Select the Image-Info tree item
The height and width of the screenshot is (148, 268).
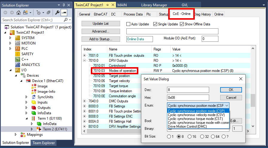pyautogui.click(x=46, y=92)
